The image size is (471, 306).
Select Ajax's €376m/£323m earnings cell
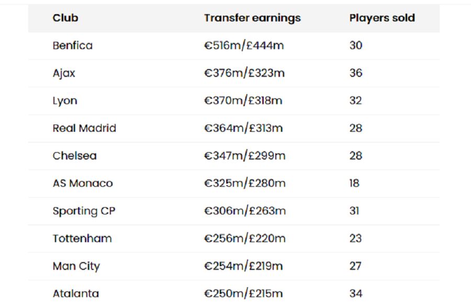coord(244,73)
